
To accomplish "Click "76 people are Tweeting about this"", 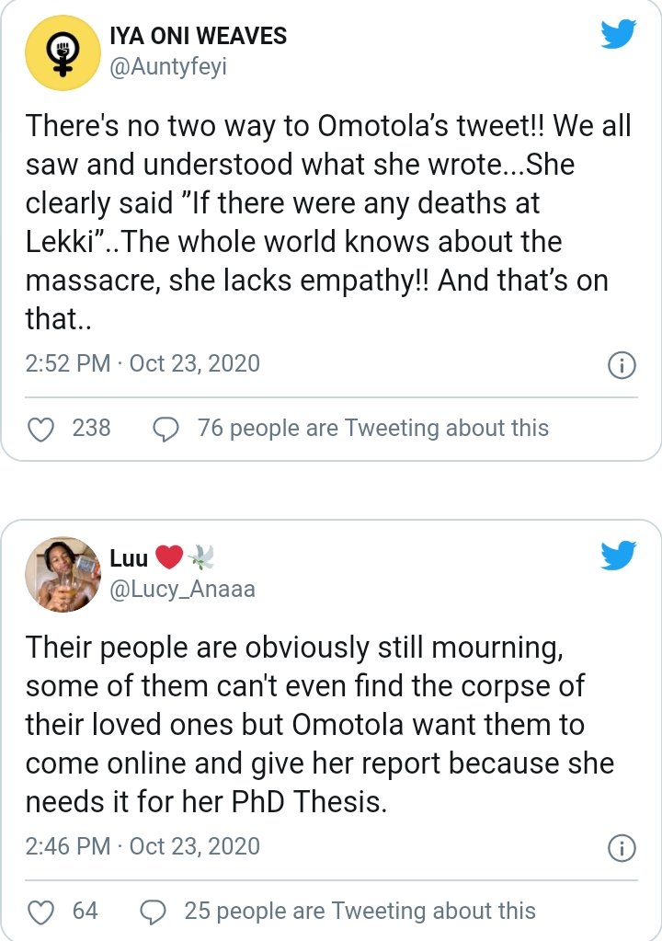I will click(x=372, y=429).
